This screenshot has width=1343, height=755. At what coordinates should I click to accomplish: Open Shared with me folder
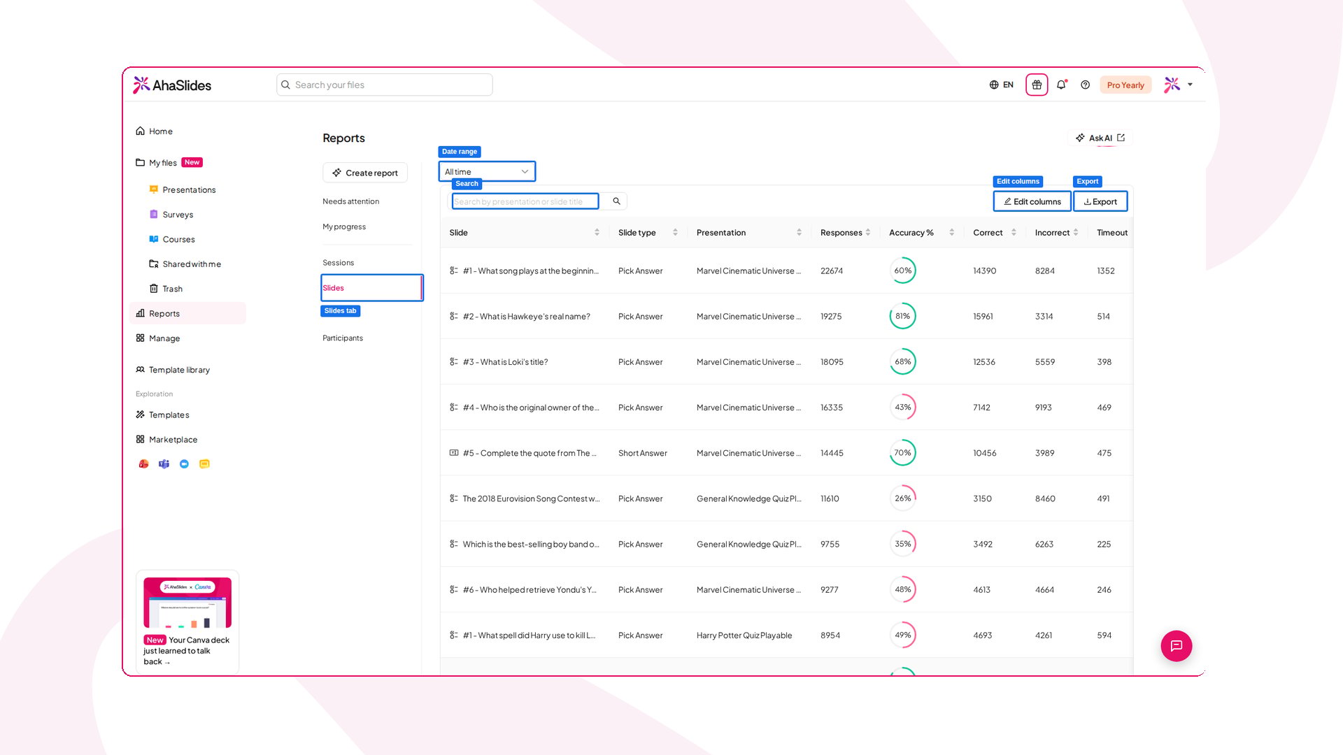pos(192,264)
